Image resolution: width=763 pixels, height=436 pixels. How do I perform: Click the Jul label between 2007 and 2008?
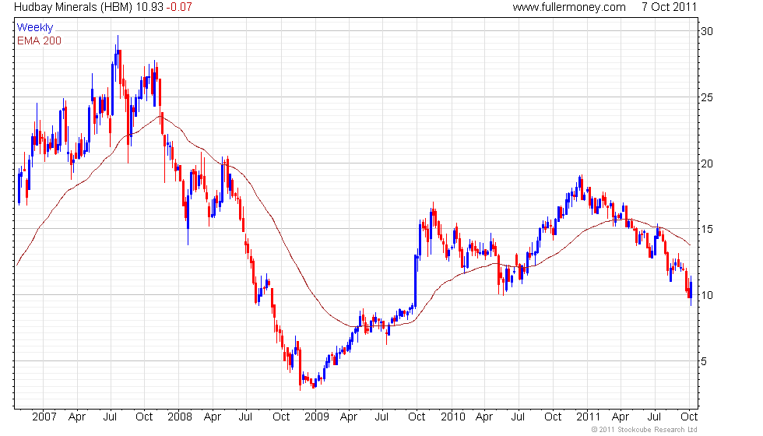click(x=110, y=417)
